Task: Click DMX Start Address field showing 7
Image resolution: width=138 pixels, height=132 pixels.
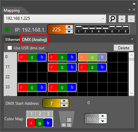Action: point(52,103)
